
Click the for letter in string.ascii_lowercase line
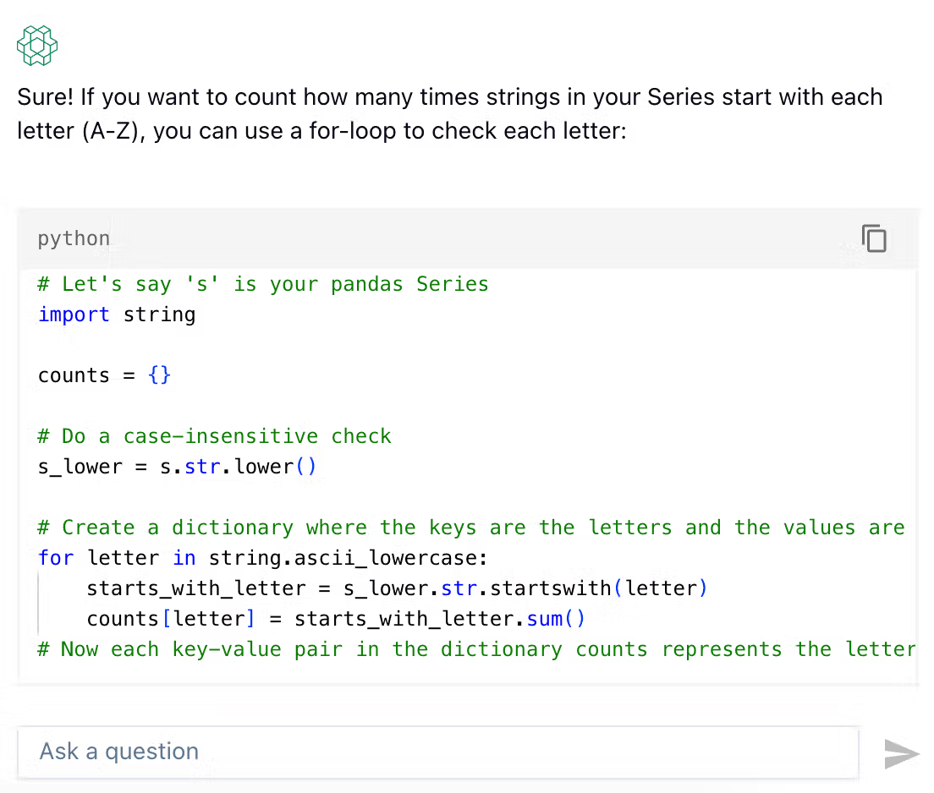tap(262, 558)
